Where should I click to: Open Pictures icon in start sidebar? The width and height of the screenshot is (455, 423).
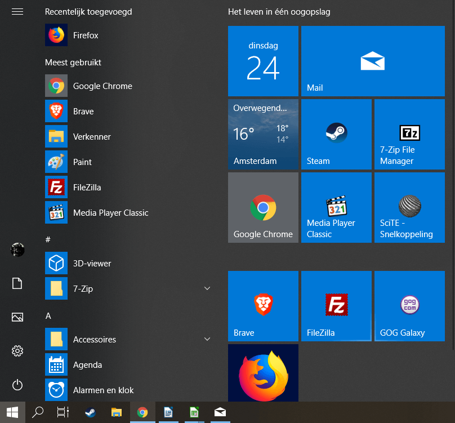[x=17, y=317]
